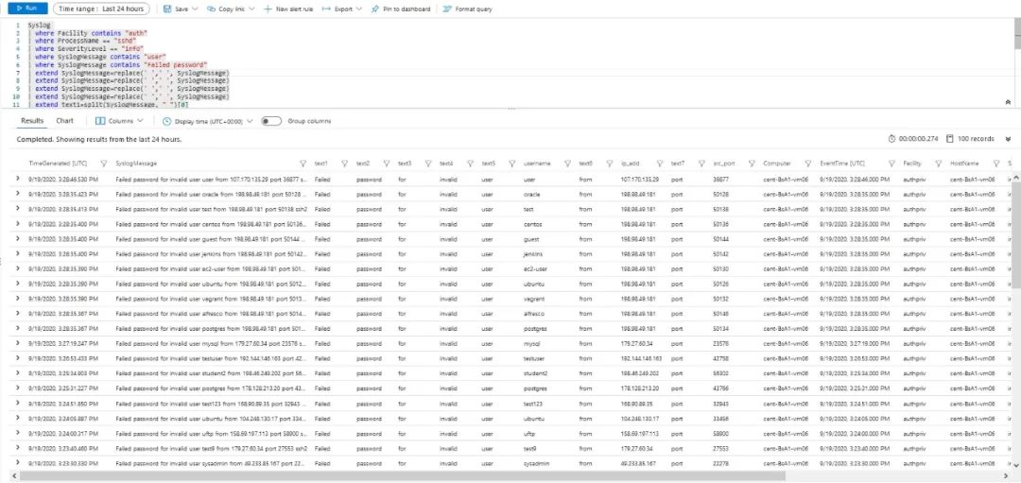
Task: Sort by src_port column header
Action: pos(724,164)
